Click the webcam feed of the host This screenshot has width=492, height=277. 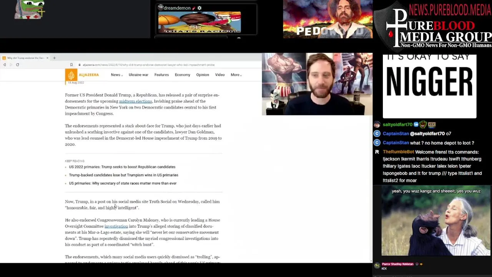click(x=317, y=84)
